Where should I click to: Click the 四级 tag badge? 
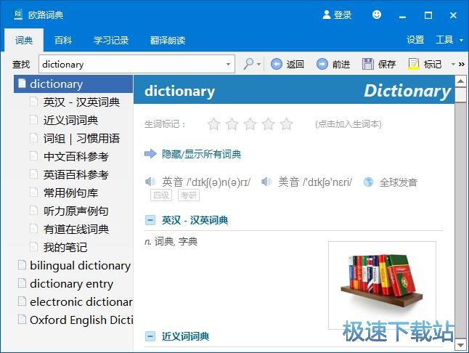[161, 195]
